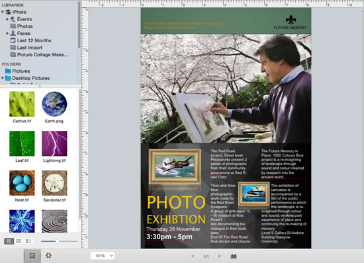The image size is (364, 263).
Task: Click the Pictures folder icon
Action: (8, 71)
